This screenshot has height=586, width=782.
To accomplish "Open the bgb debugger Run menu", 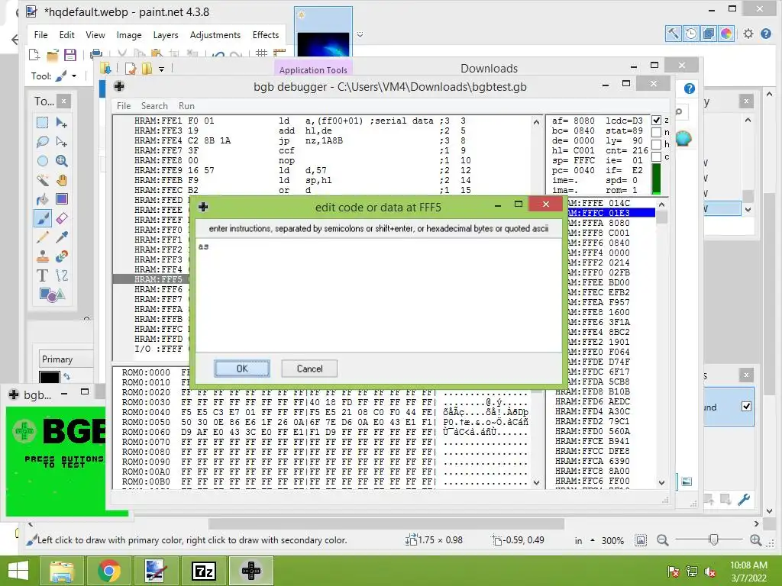I will pos(186,105).
